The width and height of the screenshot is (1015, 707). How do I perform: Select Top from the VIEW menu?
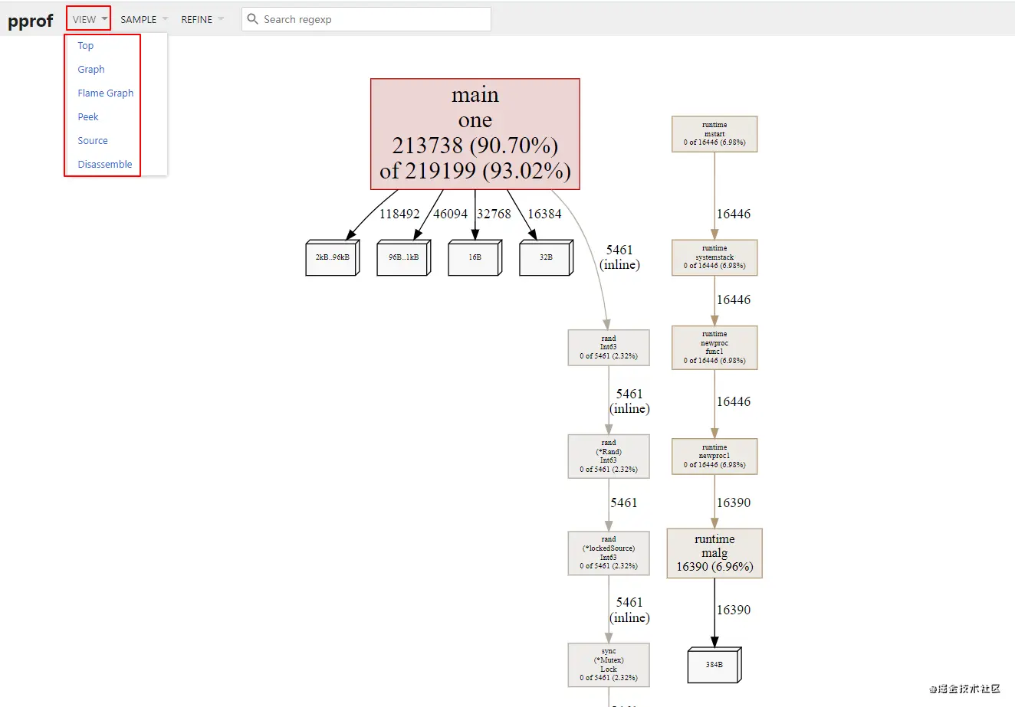tap(86, 46)
